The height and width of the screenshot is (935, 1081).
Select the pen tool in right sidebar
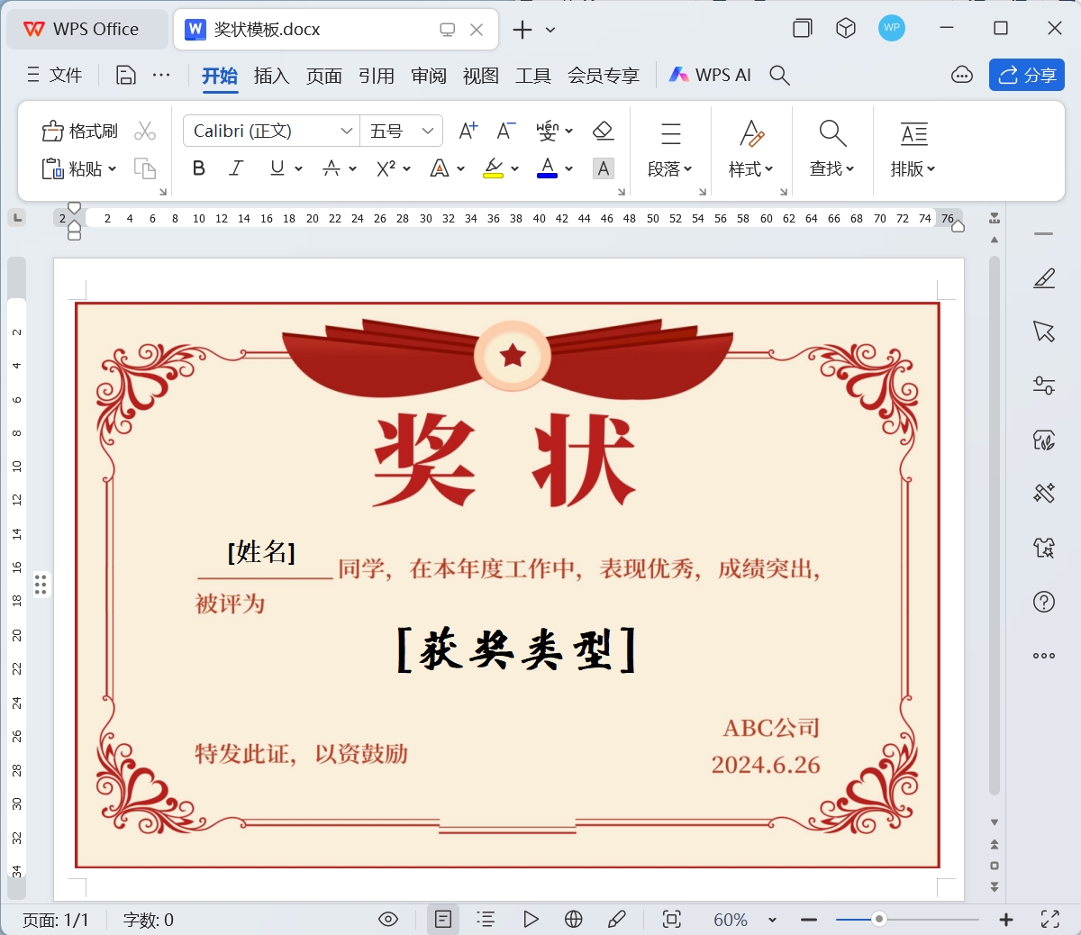coord(1043,278)
